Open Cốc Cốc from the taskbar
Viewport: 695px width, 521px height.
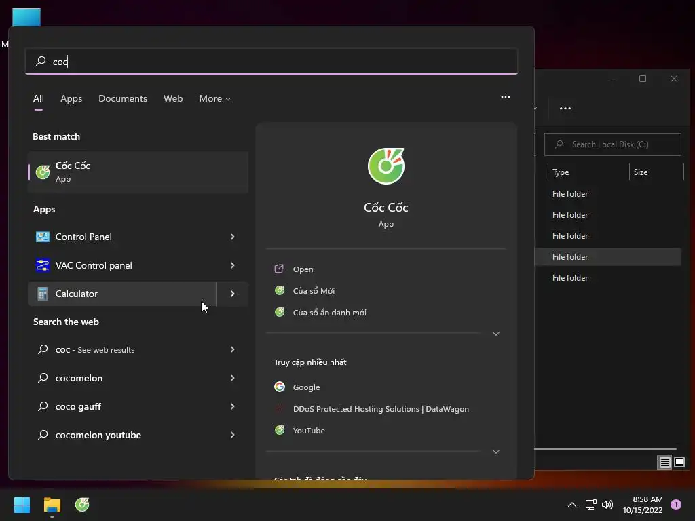[x=82, y=505]
